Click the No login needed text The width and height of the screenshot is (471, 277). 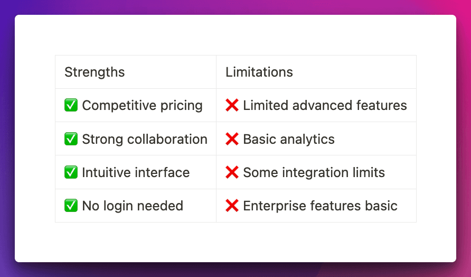tap(133, 206)
